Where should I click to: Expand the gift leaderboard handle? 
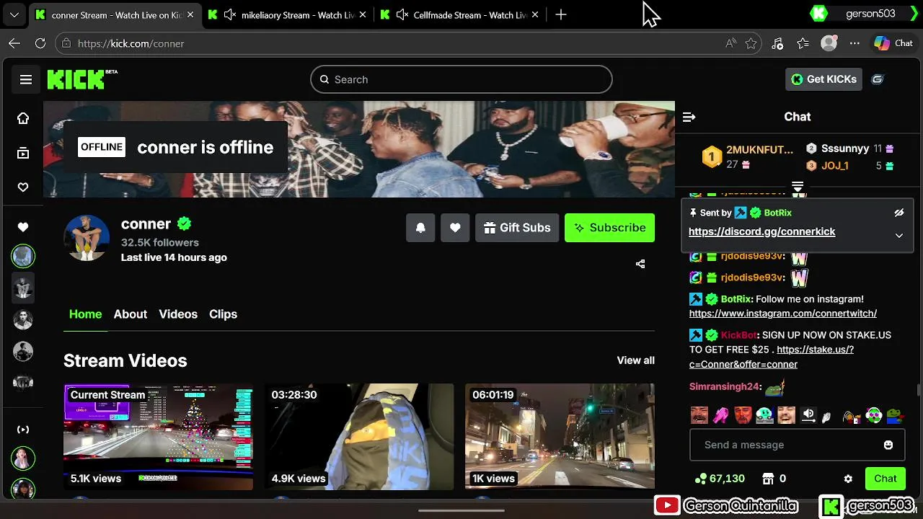(x=798, y=187)
